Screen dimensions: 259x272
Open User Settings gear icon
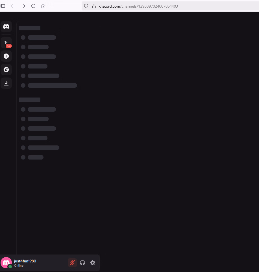click(92, 263)
